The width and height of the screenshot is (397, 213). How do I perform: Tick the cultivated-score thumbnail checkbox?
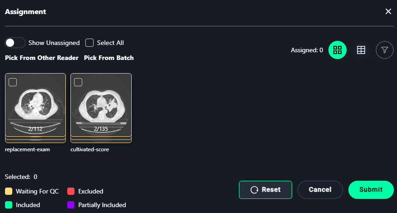(78, 82)
